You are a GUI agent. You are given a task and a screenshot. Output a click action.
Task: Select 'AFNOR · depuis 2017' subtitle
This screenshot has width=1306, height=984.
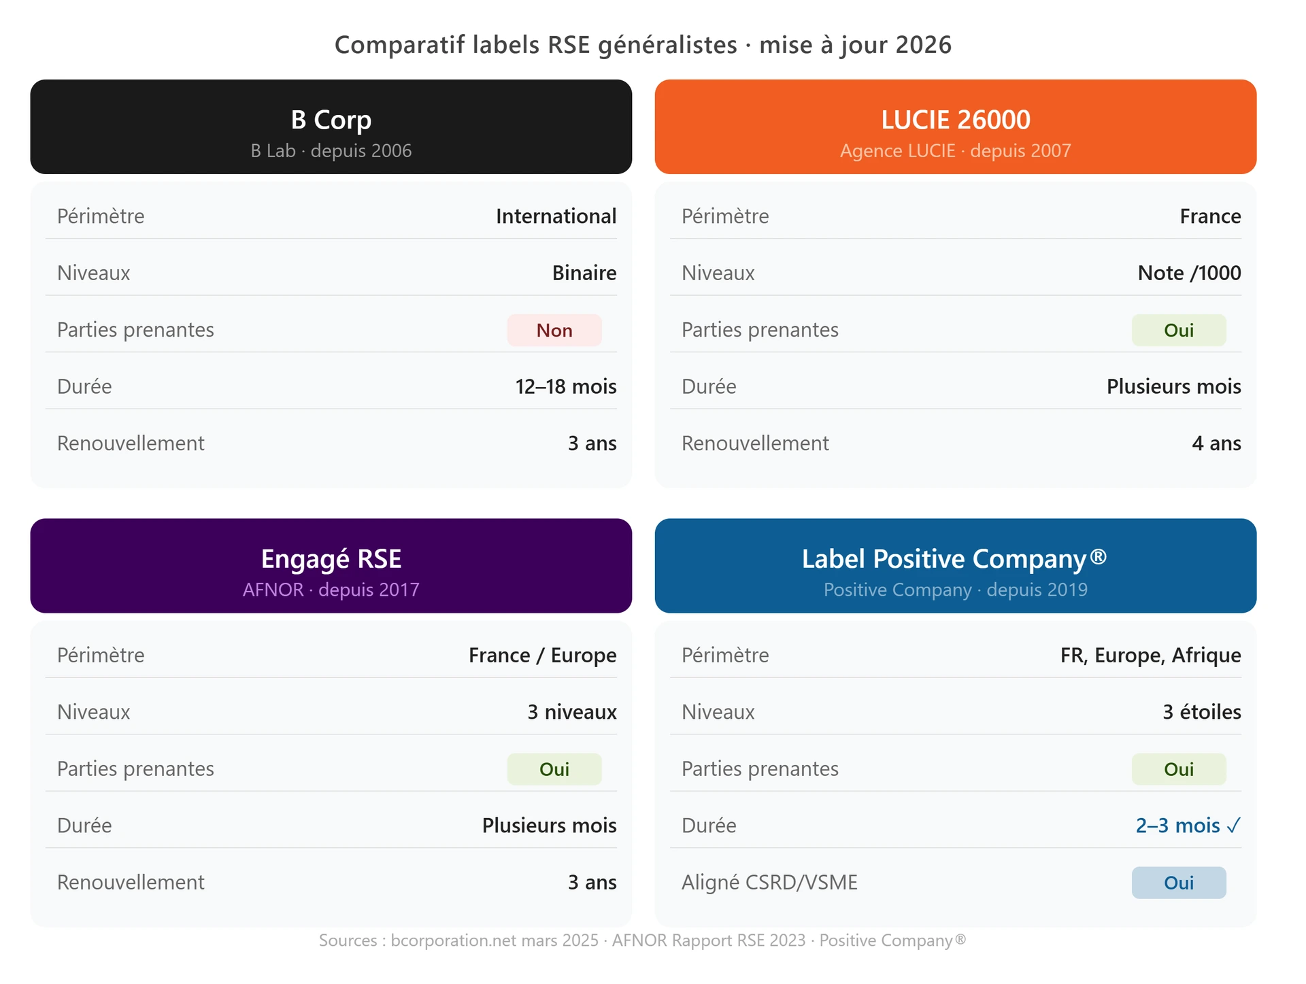coord(331,590)
